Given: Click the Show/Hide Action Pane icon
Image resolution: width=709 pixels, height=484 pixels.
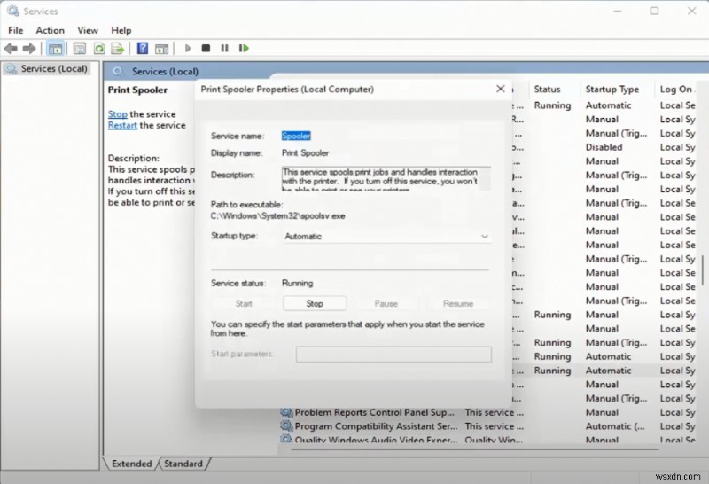Looking at the screenshot, I should 161,49.
